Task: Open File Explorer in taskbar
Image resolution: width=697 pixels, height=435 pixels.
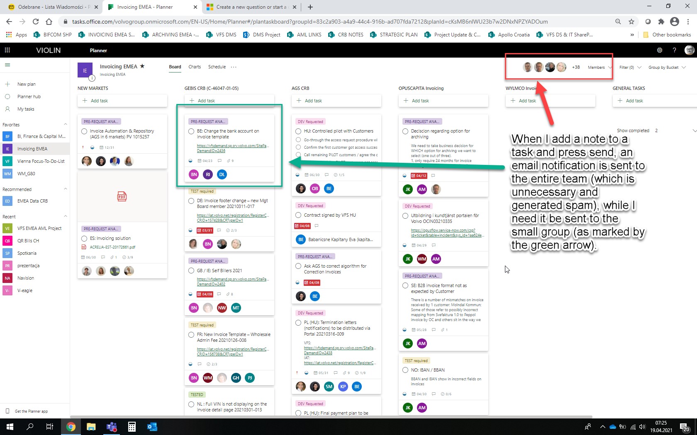Action: pos(91,427)
